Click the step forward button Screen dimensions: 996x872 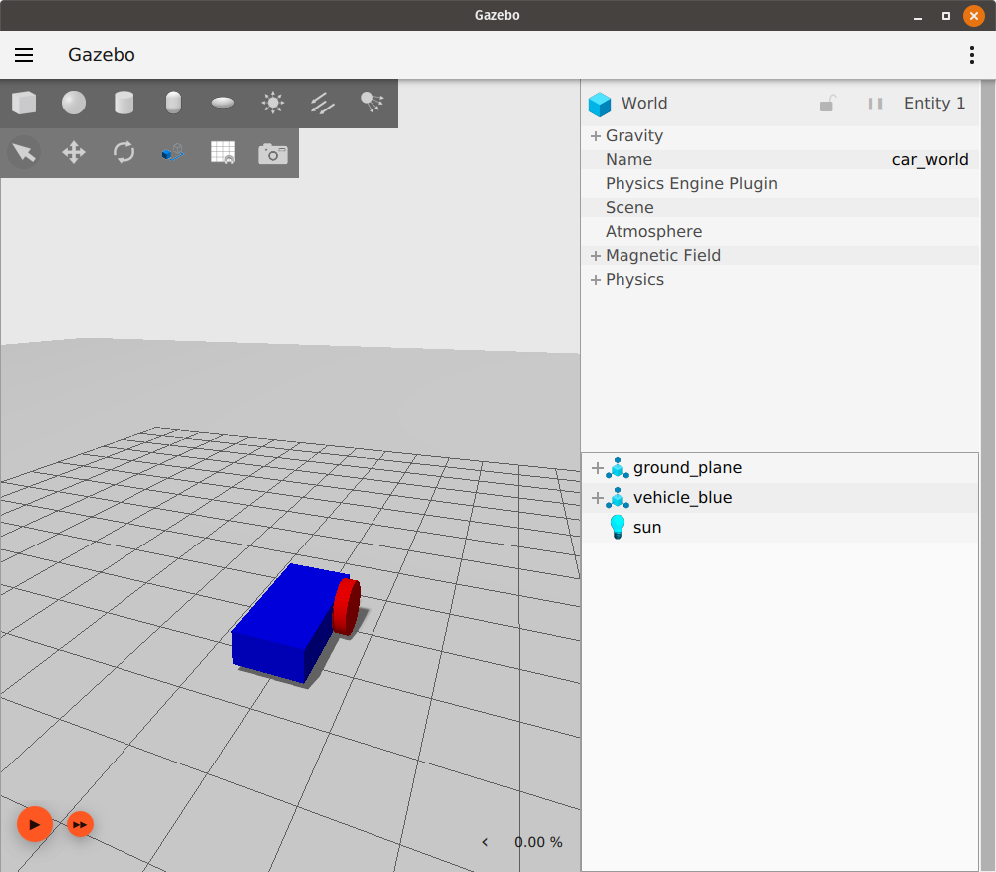coord(81,824)
